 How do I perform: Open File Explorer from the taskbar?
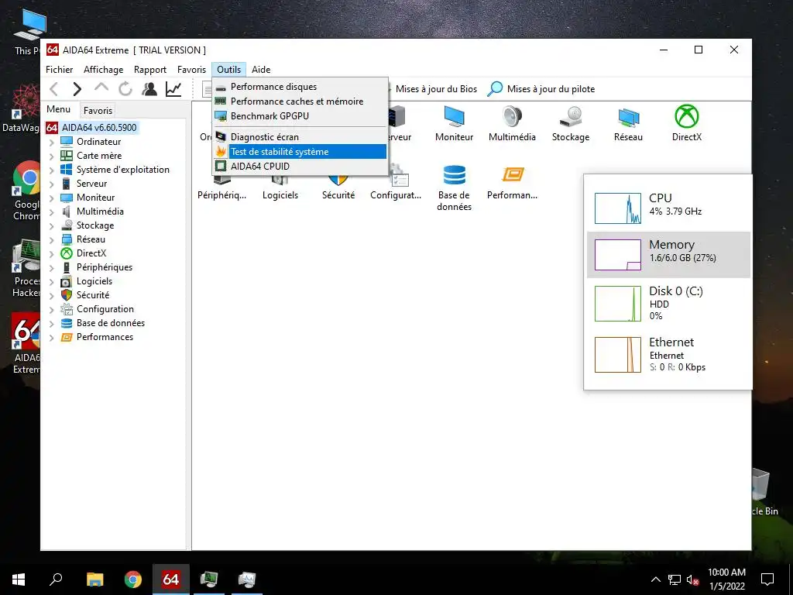[x=94, y=580]
